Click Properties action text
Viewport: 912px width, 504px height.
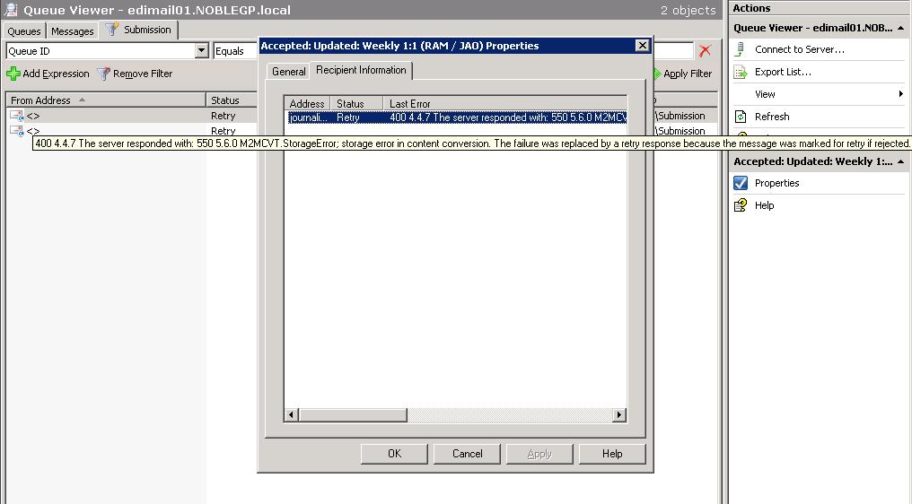[x=777, y=183]
